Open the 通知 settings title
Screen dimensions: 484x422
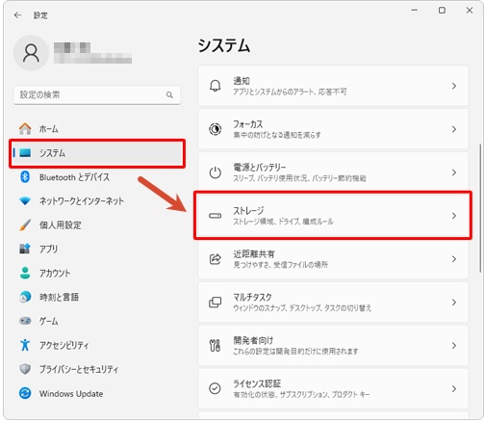click(x=242, y=81)
